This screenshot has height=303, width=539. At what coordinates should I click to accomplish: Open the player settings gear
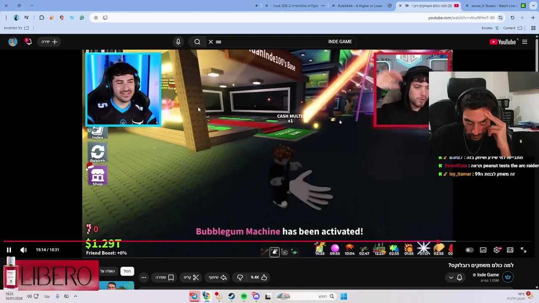[x=496, y=250]
